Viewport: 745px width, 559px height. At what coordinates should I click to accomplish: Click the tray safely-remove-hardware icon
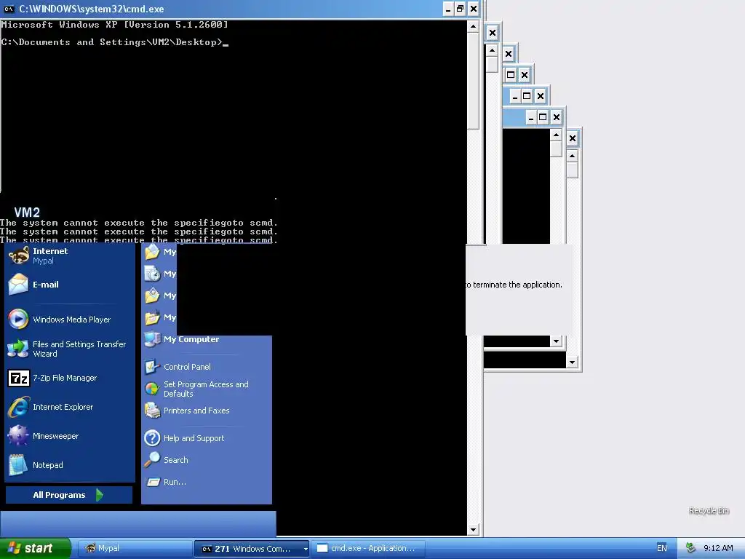691,548
